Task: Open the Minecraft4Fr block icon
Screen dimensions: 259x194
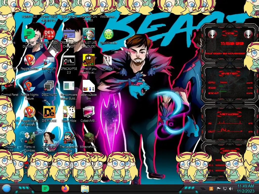Action: coord(89,138)
